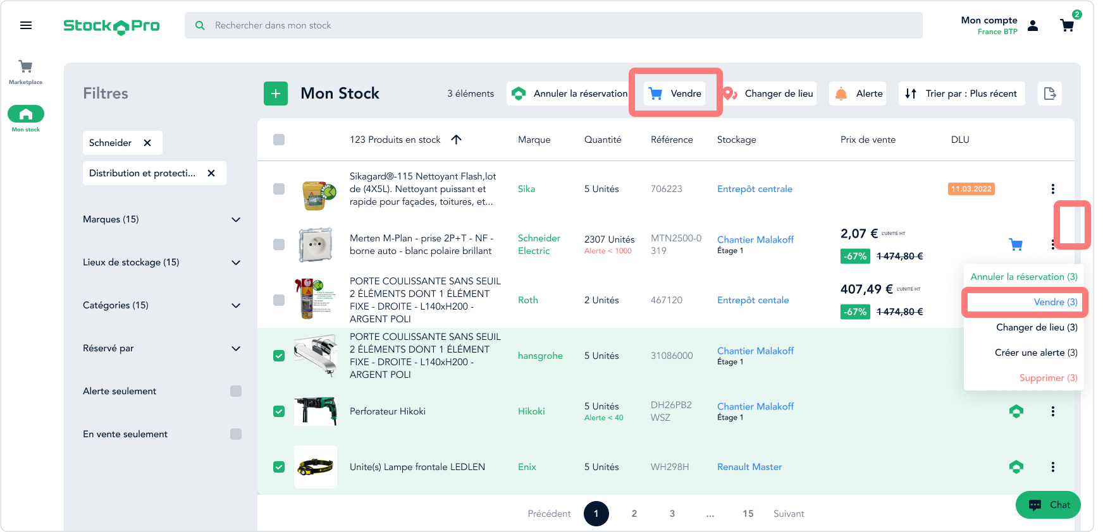1103x532 pixels.
Task: Check the Merten M-Plan product checkbox
Action: (279, 245)
